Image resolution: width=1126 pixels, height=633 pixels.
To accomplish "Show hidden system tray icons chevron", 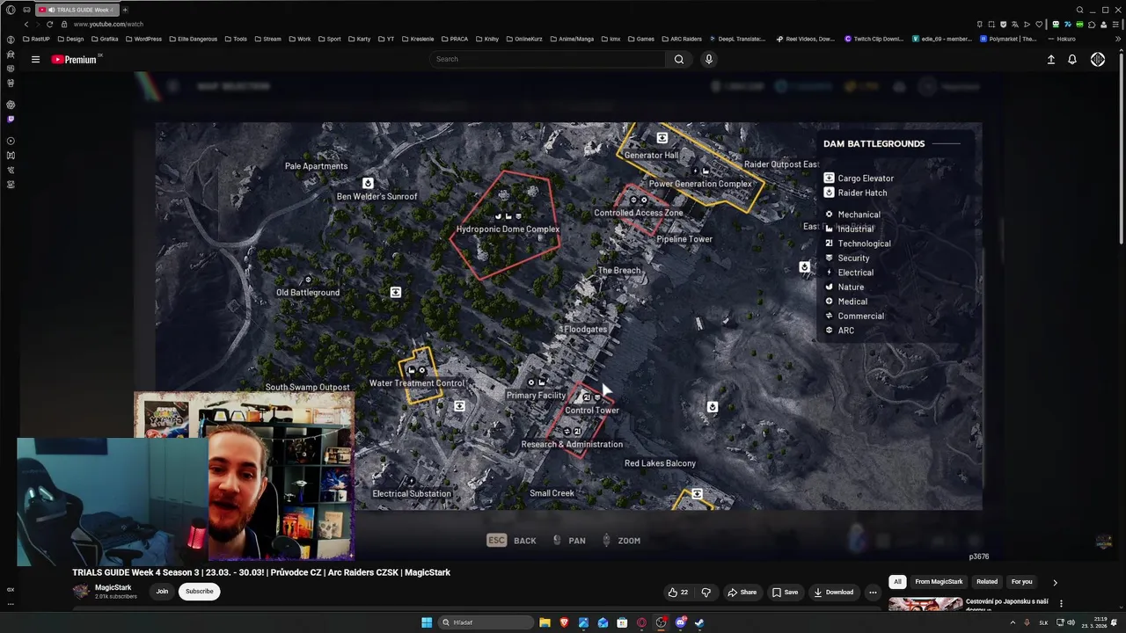I will click(1012, 622).
